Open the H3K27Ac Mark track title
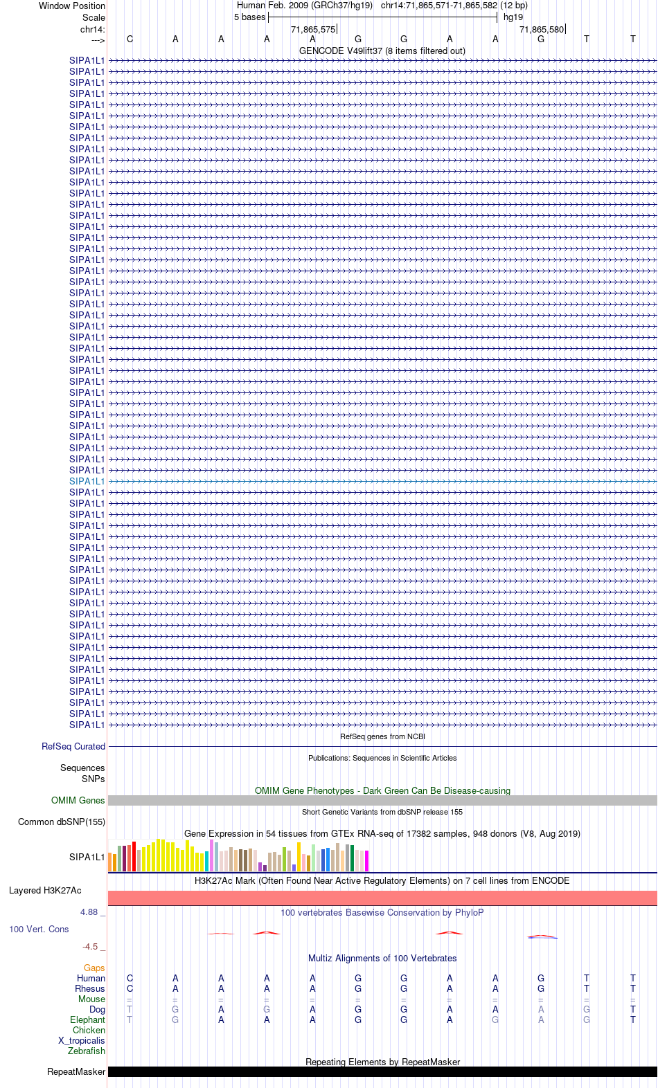This screenshot has height=1088, width=658. click(382, 880)
